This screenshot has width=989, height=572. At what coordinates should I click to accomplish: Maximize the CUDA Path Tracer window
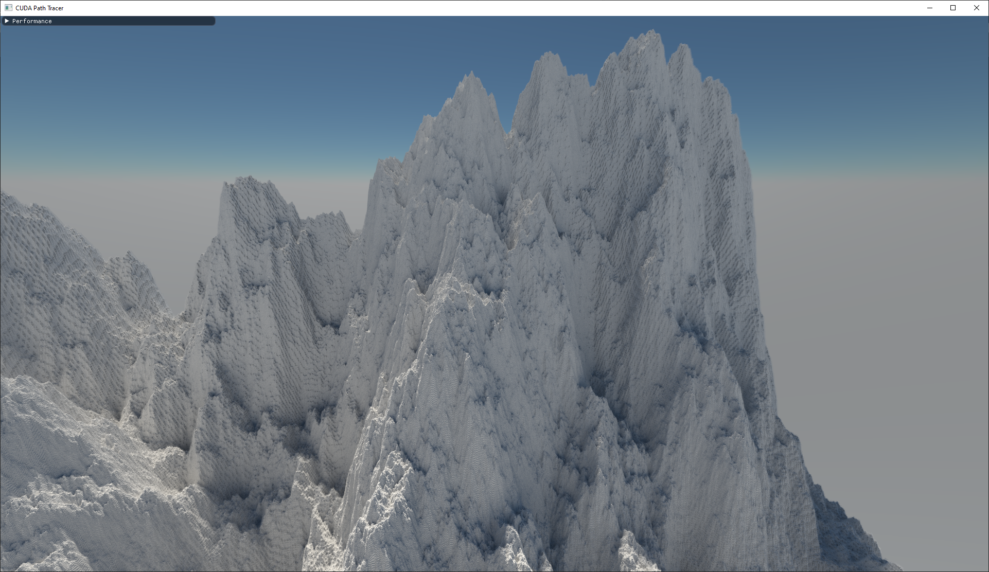tap(953, 8)
